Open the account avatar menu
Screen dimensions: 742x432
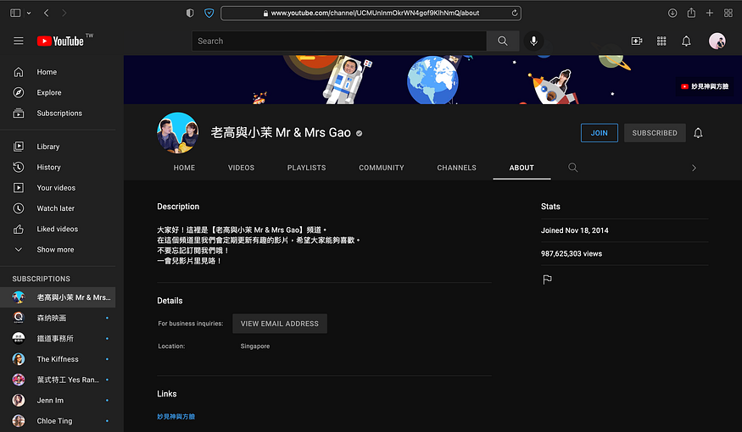[717, 42]
